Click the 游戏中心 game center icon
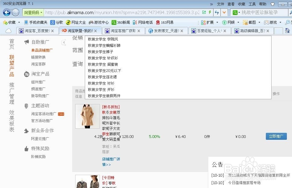 98,22
